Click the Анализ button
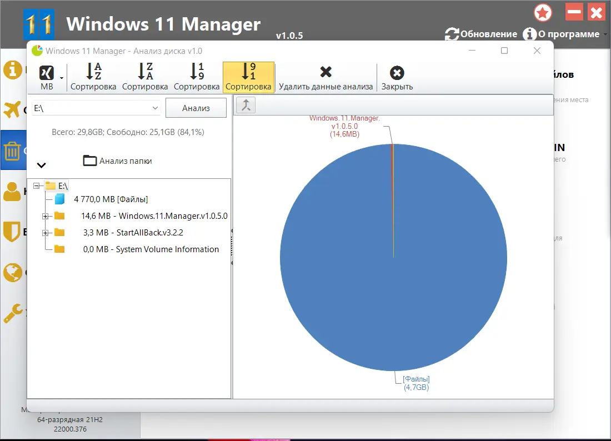Image resolution: width=611 pixels, height=441 pixels. (x=196, y=108)
